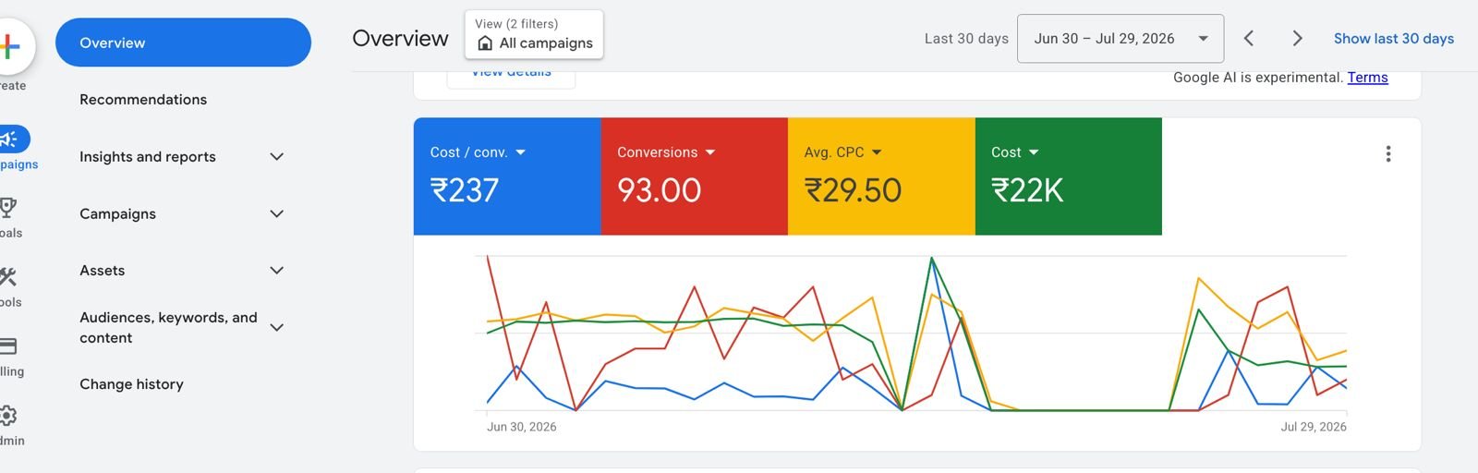Image resolution: width=1478 pixels, height=473 pixels.
Task: Click the blue ₹237 scorecard tile
Action: click(507, 176)
